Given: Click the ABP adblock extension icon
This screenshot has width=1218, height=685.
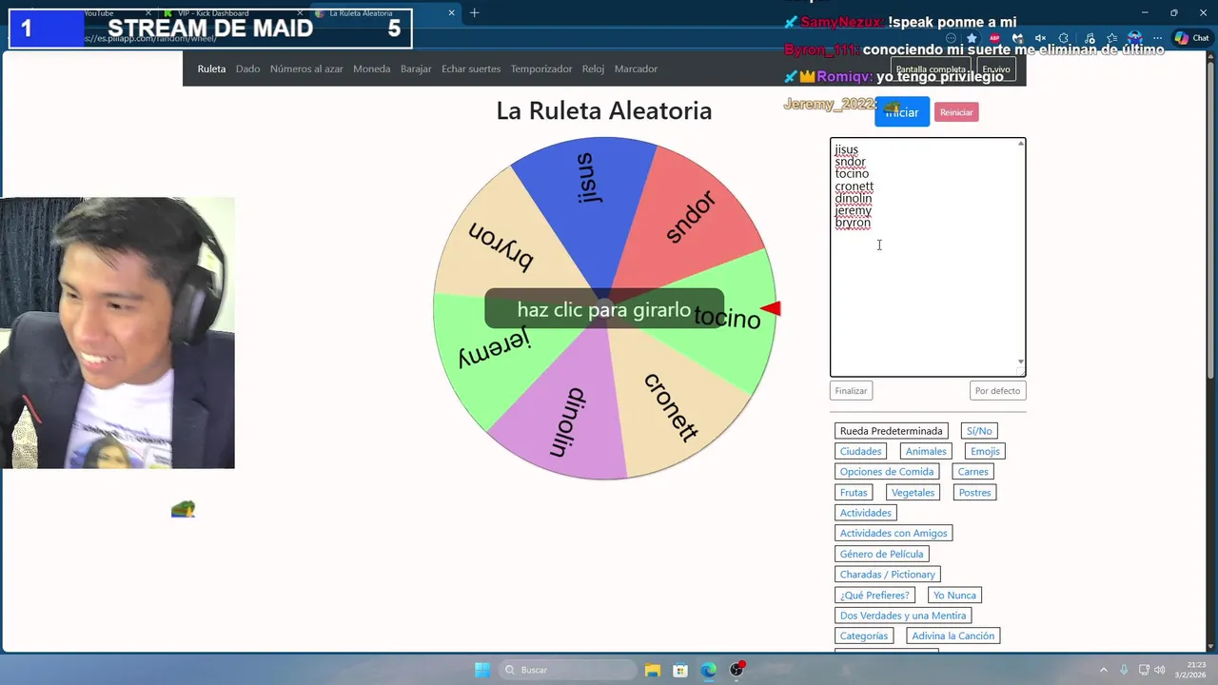Looking at the screenshot, I should tap(994, 38).
